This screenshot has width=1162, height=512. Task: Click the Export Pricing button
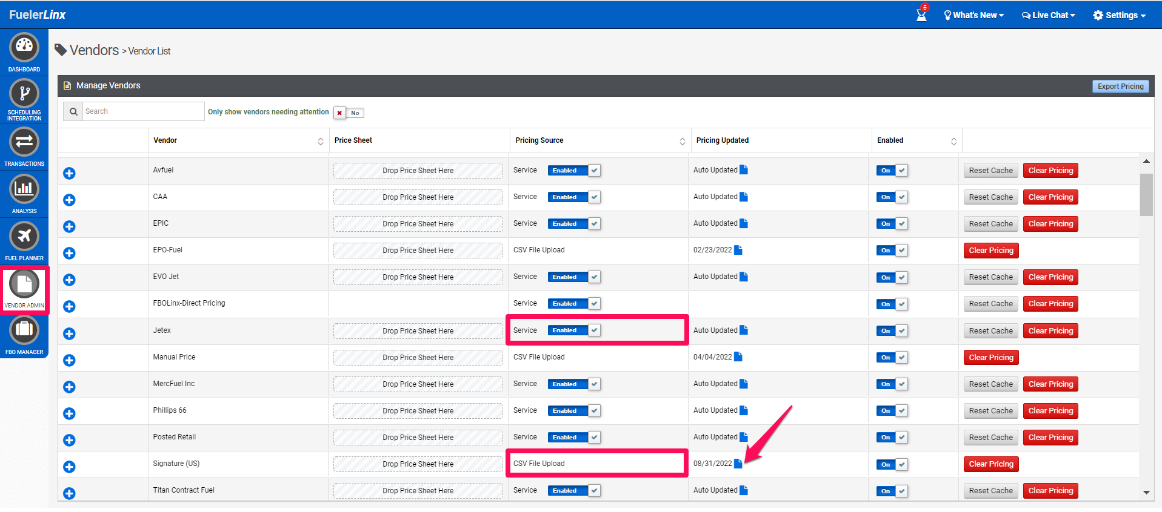pos(1120,87)
